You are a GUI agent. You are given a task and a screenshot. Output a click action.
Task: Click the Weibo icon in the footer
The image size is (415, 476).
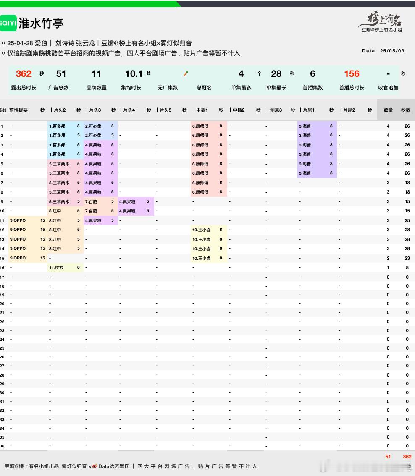(95, 466)
